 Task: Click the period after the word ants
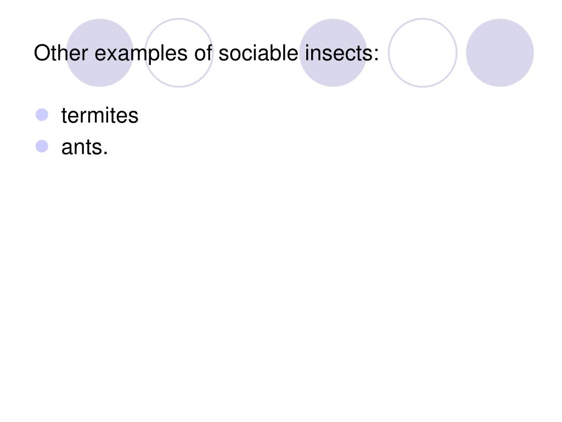tap(105, 153)
